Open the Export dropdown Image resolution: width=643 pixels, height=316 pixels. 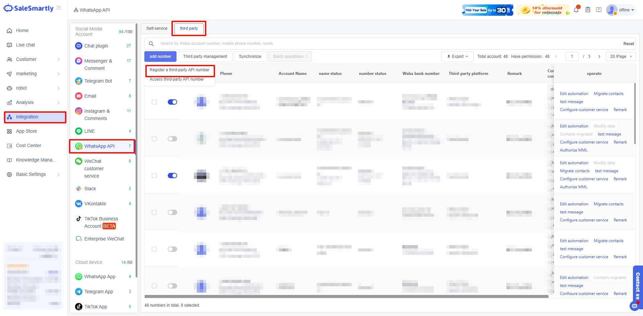(x=457, y=57)
